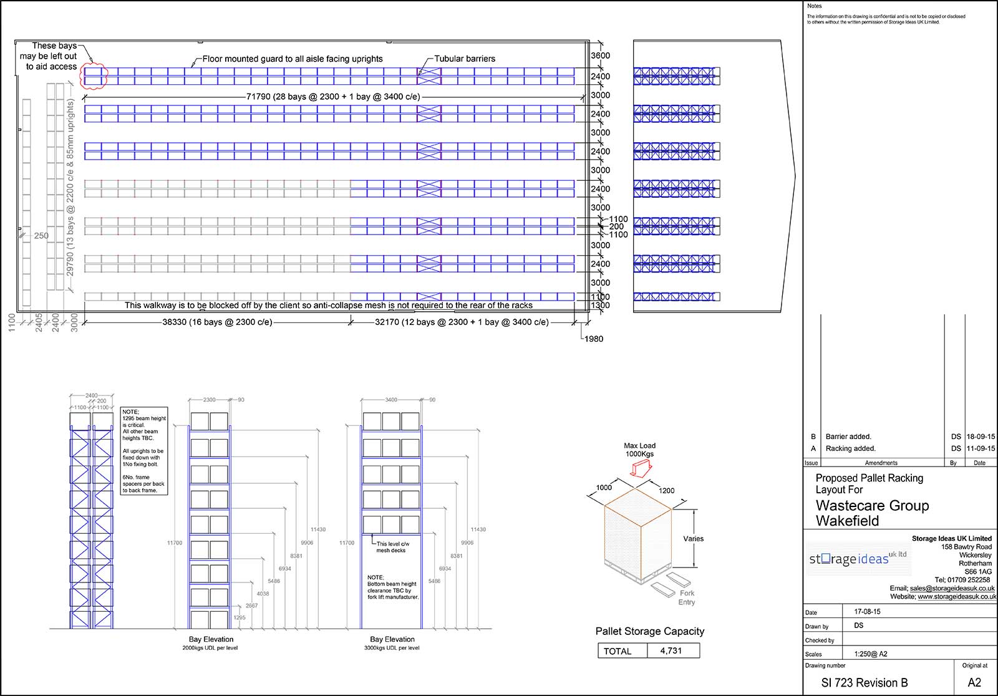Select the '250' dimension near left wall
This screenshot has height=696, width=998.
pyautogui.click(x=41, y=236)
